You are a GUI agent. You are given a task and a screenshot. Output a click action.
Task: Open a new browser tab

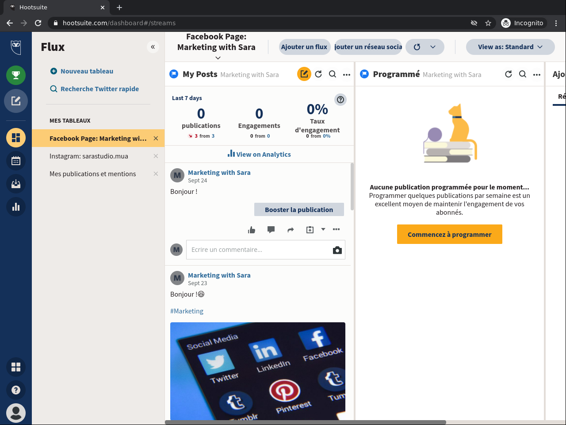click(119, 8)
